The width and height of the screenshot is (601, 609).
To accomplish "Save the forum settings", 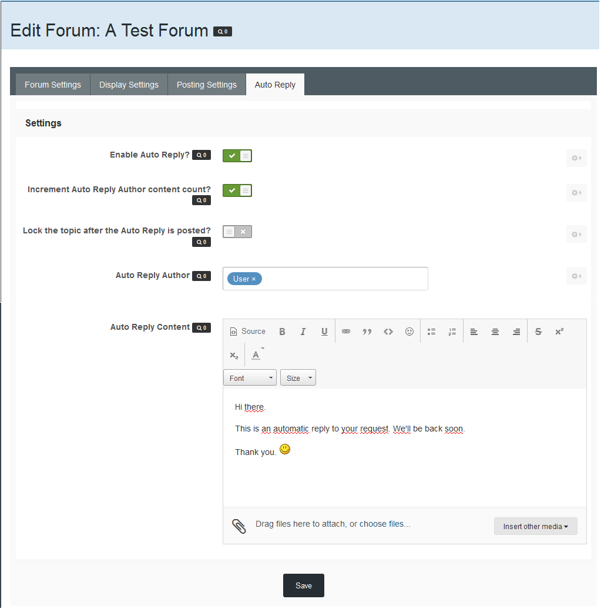I will (x=304, y=585).
